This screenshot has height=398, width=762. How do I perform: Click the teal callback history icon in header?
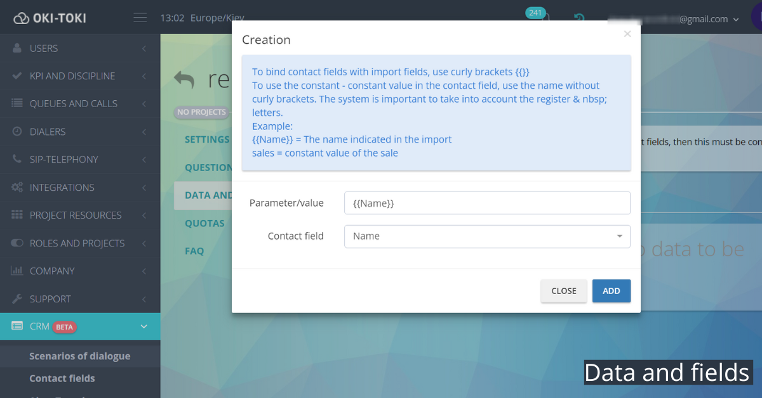point(578,17)
